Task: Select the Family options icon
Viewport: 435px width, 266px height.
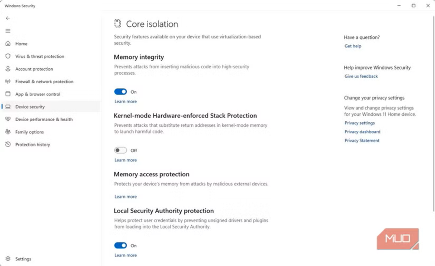Action: click(8, 132)
